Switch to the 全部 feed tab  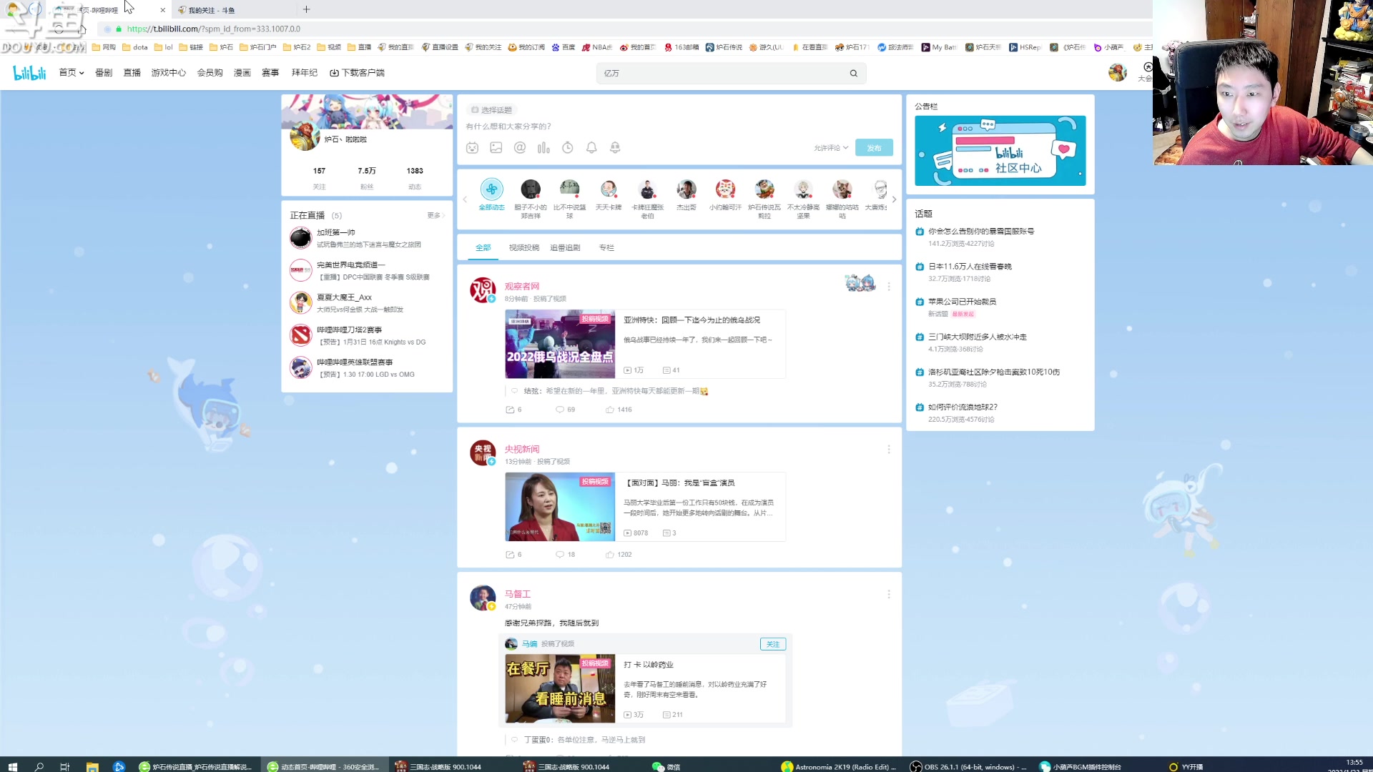click(x=483, y=248)
